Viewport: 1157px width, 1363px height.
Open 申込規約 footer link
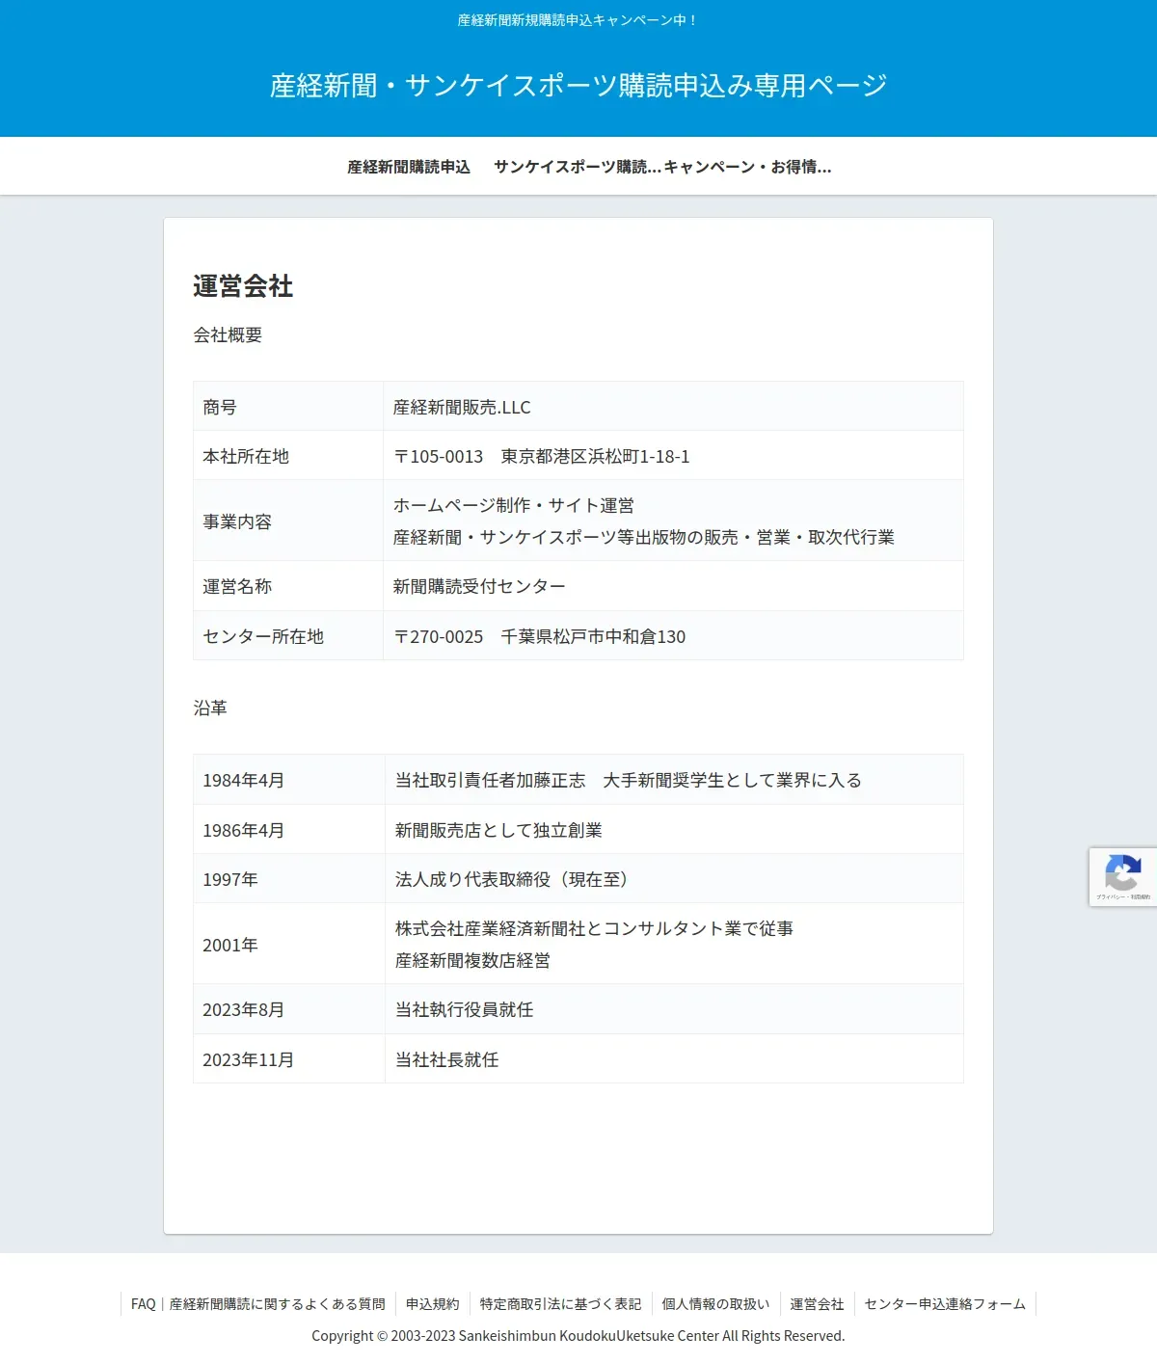point(432,1304)
